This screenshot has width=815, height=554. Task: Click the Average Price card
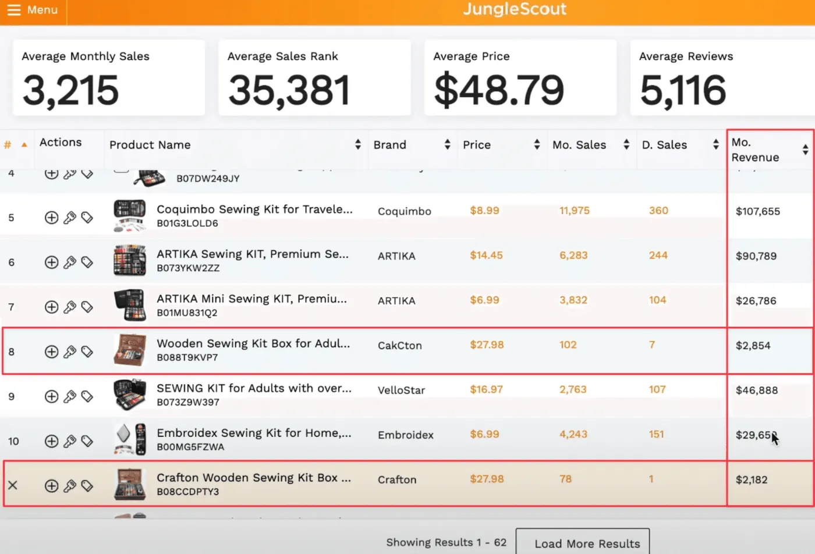pyautogui.click(x=520, y=77)
